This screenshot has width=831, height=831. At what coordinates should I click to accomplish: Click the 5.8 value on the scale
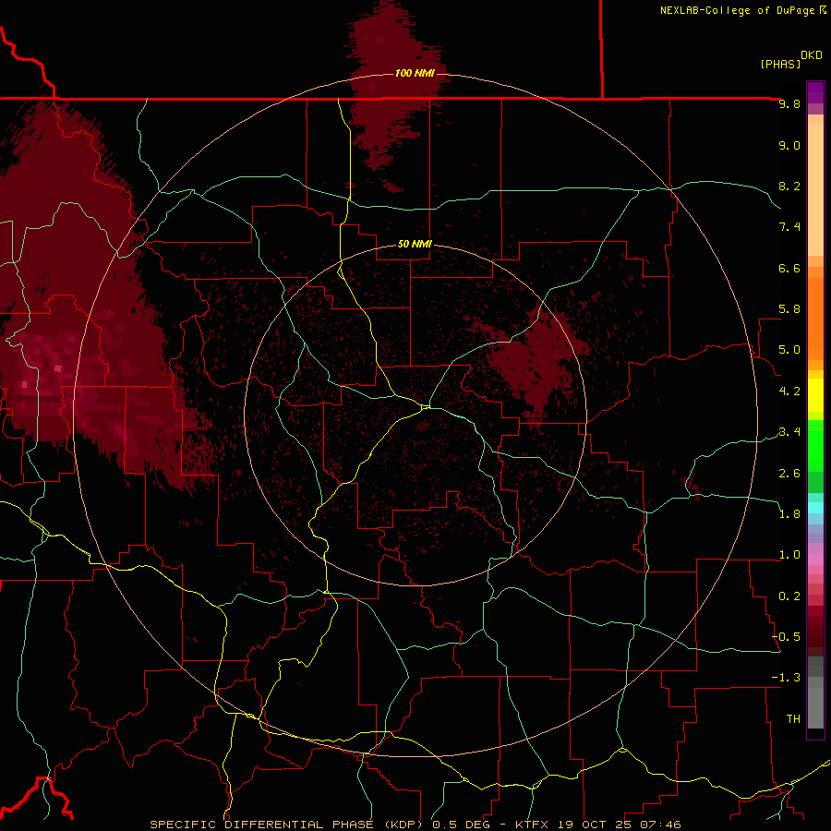[789, 309]
